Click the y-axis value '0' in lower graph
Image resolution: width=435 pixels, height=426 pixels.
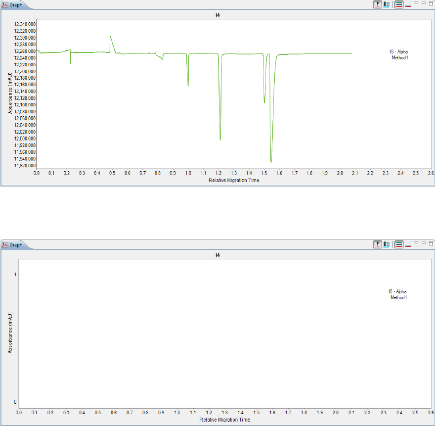click(x=15, y=402)
